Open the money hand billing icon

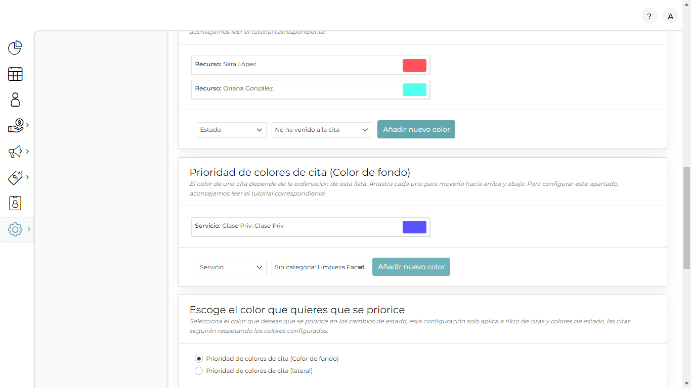pos(15,125)
